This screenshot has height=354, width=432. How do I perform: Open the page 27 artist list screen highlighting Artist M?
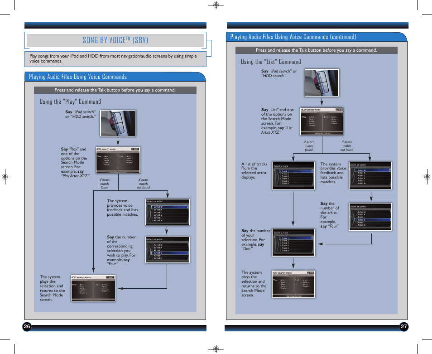pyautogui.click(x=370, y=175)
